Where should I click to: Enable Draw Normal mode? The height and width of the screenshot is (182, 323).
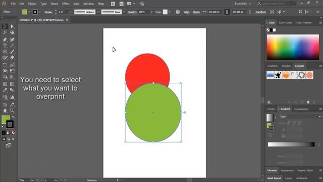coord(4,139)
